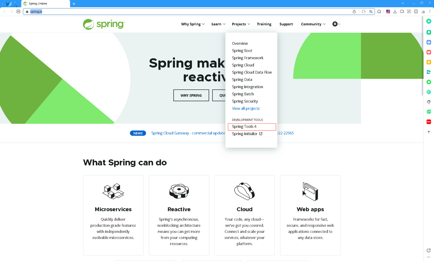Open the red pocket sidebar icon

click(429, 52)
